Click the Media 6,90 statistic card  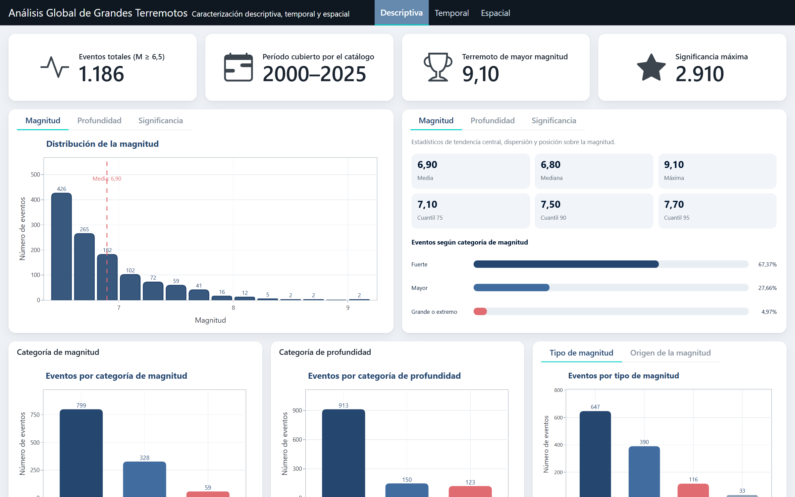[x=470, y=171]
